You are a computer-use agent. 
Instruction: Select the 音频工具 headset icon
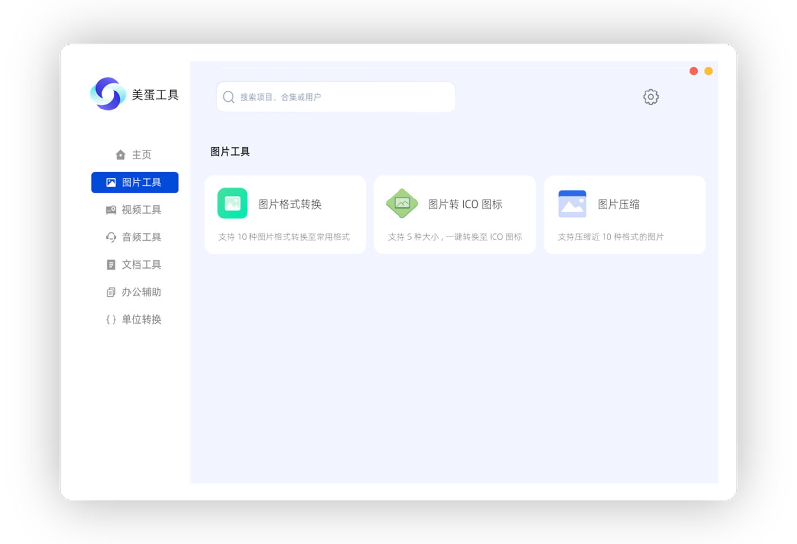111,237
